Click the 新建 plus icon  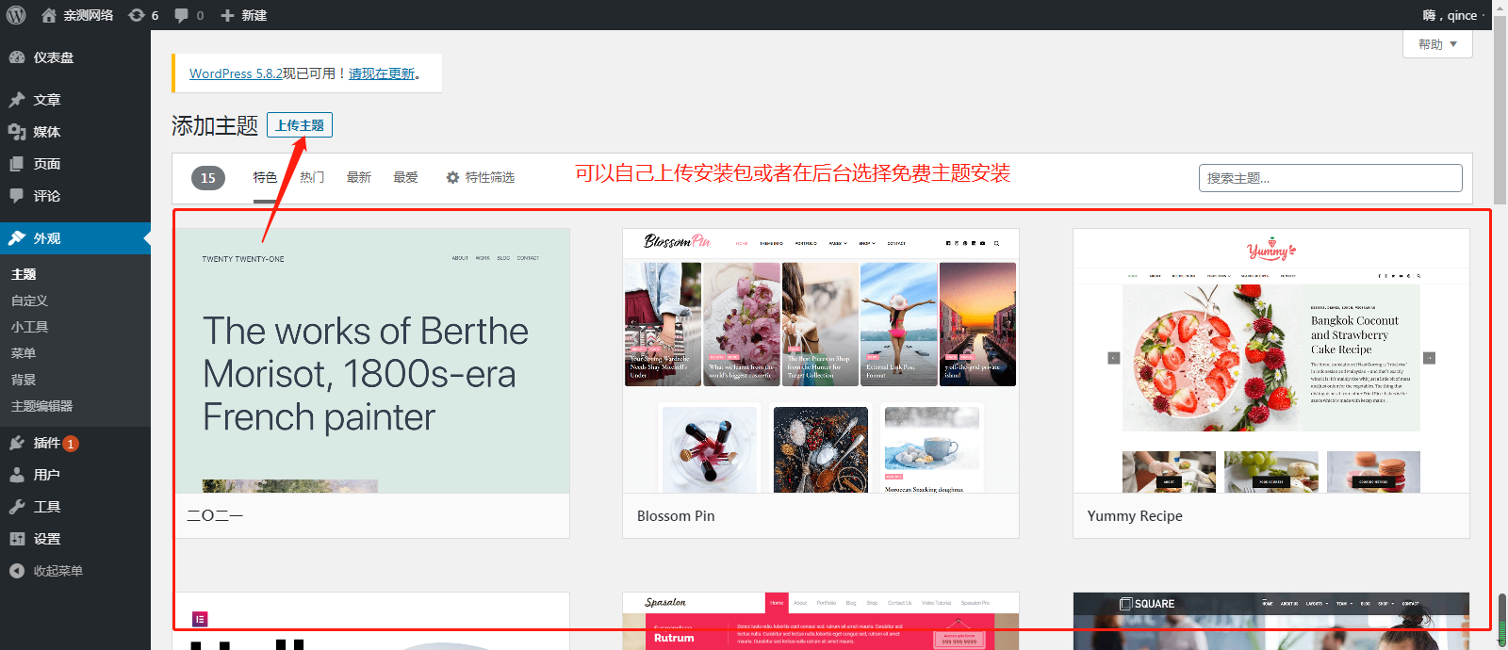pyautogui.click(x=227, y=15)
